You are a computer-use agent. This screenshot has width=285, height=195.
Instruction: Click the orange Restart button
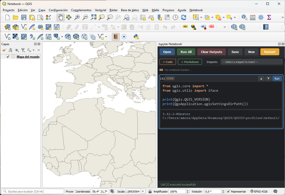[x=270, y=52]
